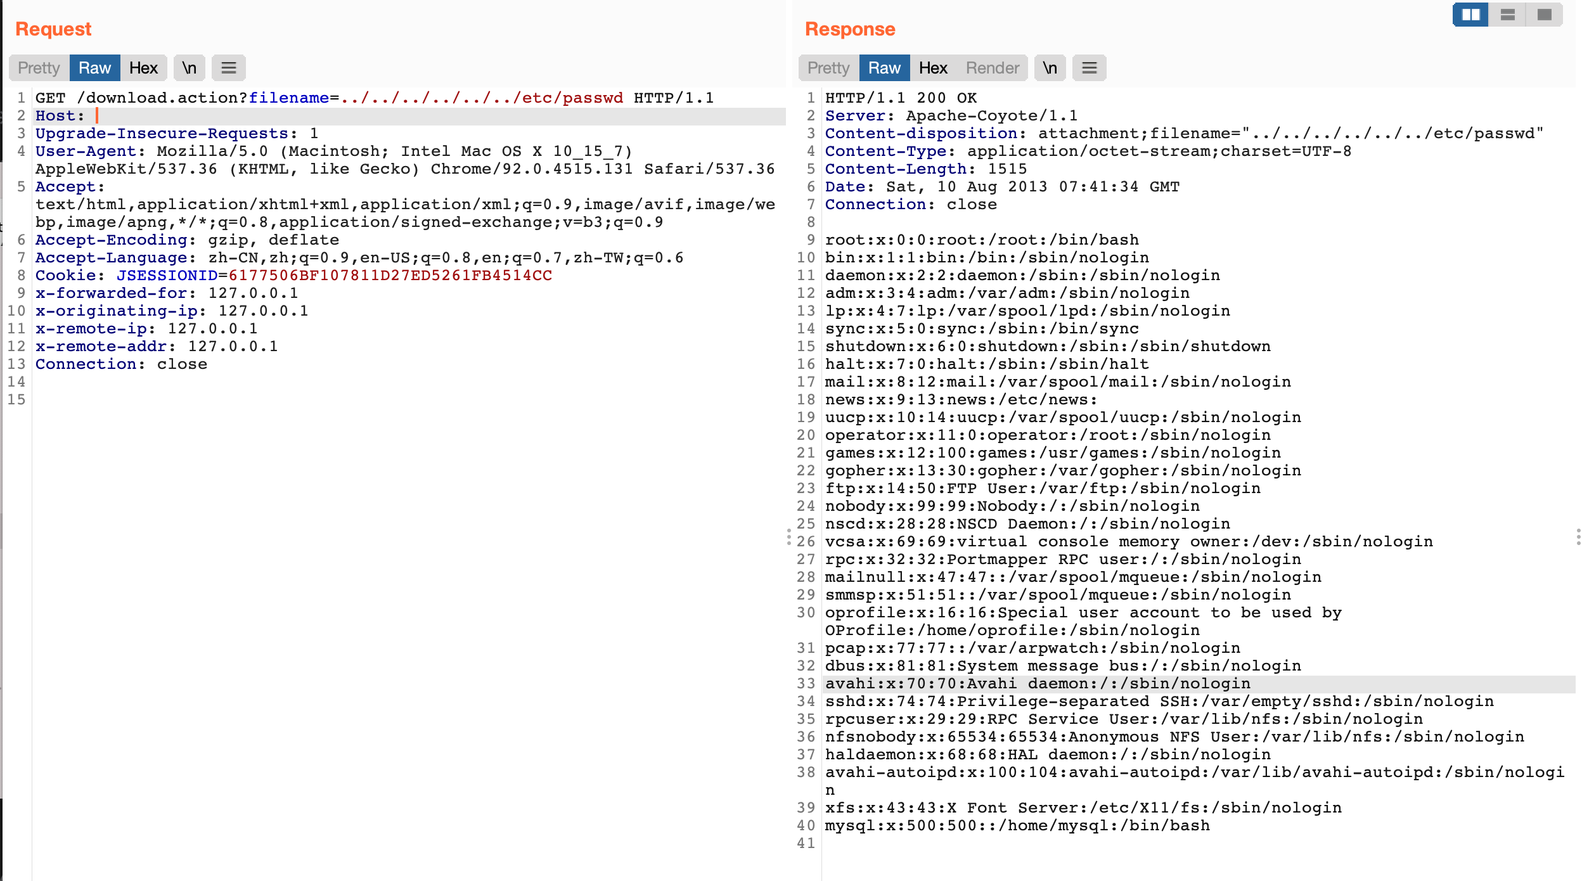Switch to top-bottom split layout
This screenshot has width=1582, height=881.
coord(1507,15)
